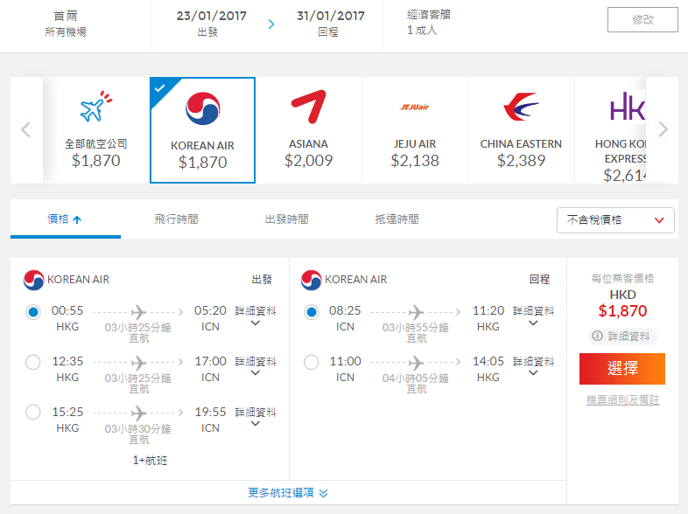Screen dimensions: 688x514
Task: Select the 15:25 HKG departure radio button
Action: [x=33, y=413]
